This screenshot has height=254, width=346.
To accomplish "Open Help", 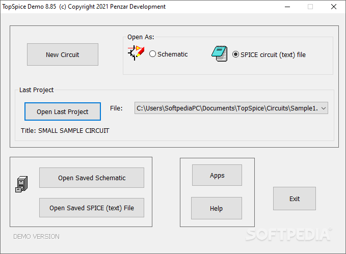I will click(x=217, y=208).
